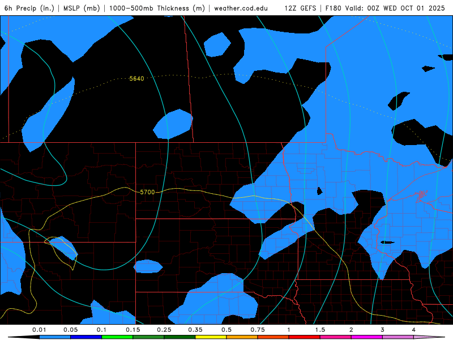Viewport: 453px width, 340px height.
Task: Click the 0.01 legend value
Action: click(39, 330)
